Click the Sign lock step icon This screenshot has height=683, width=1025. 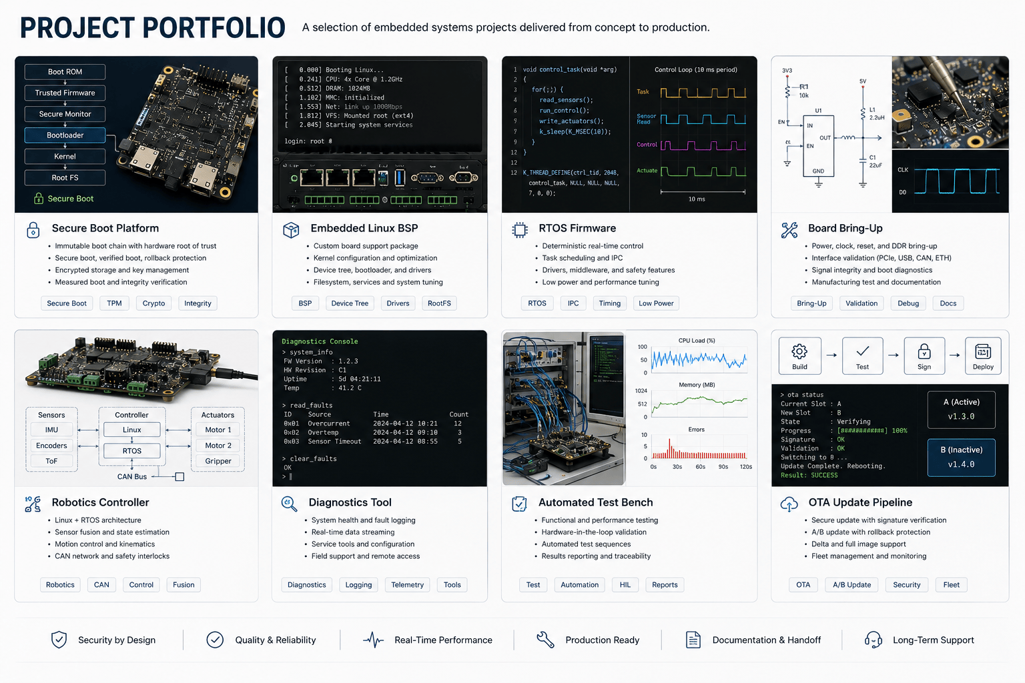pos(924,356)
